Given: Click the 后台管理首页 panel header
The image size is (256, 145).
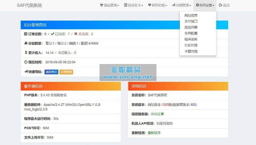Looking at the screenshot, I should point(124,25).
